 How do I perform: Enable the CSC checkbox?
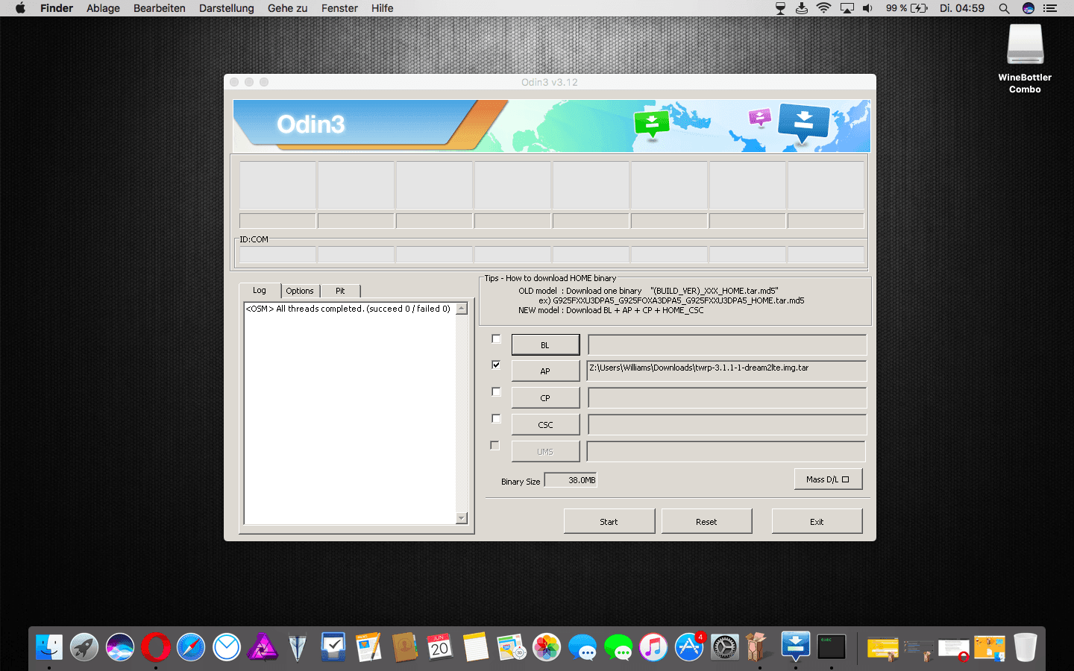[x=496, y=418]
